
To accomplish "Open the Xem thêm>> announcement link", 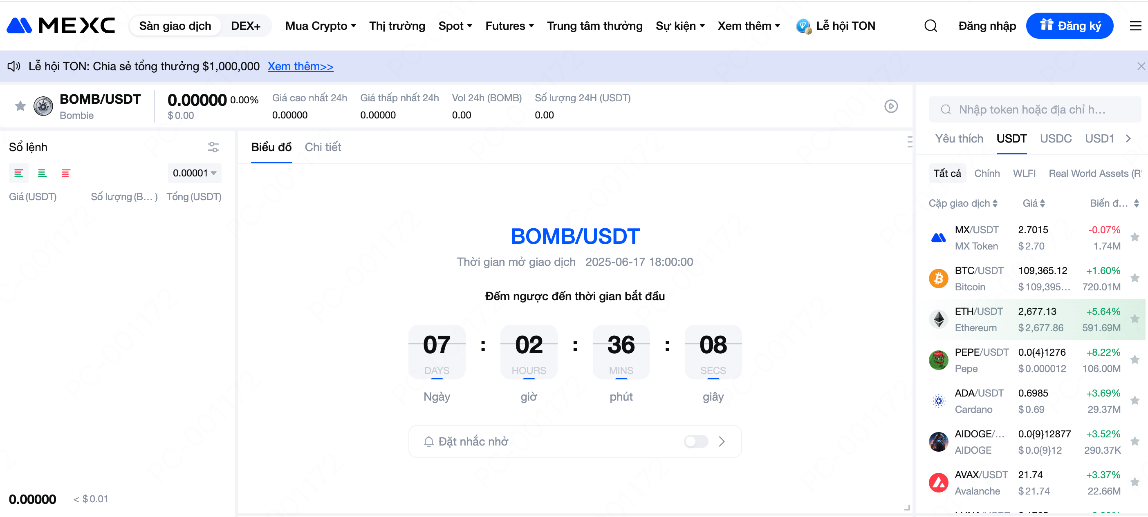I will [x=300, y=66].
